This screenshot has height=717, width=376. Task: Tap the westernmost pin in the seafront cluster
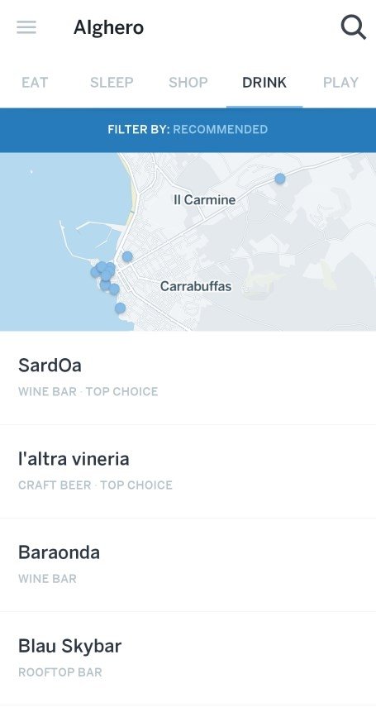96,273
